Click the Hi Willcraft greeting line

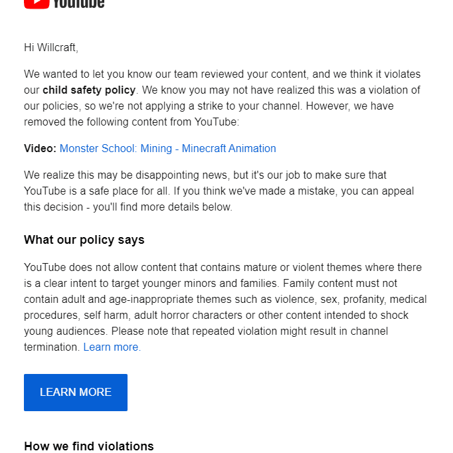[x=51, y=47]
